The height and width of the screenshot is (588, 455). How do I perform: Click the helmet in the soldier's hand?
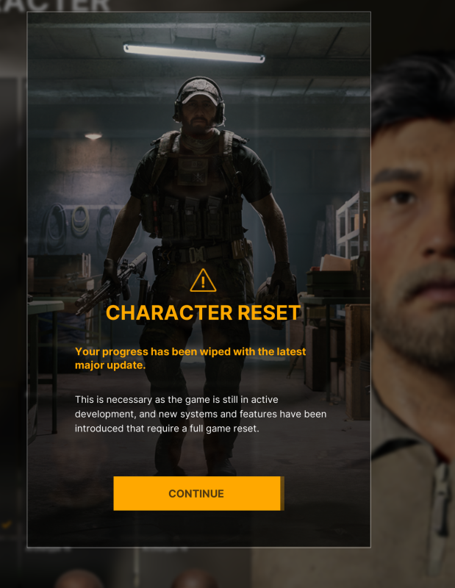[x=272, y=303]
